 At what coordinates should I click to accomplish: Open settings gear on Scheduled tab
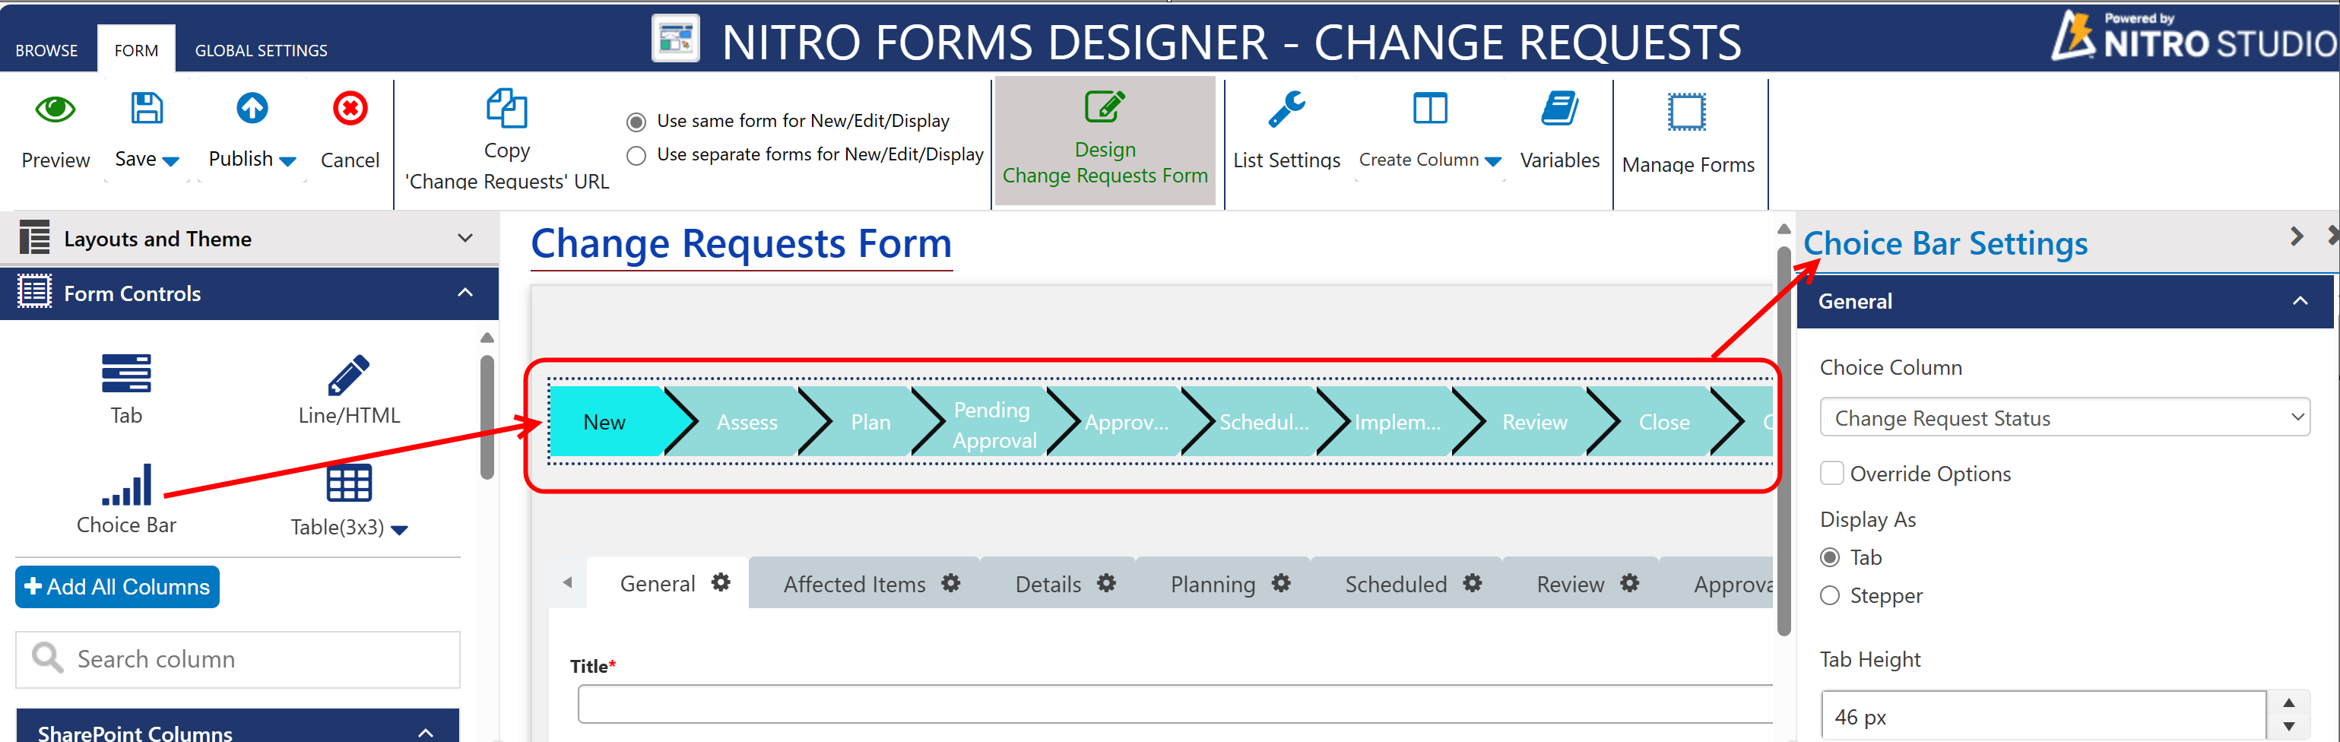point(1473,583)
